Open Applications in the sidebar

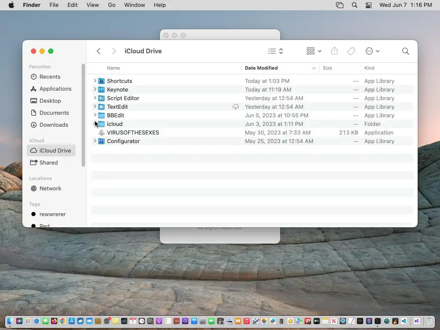[x=51, y=89]
